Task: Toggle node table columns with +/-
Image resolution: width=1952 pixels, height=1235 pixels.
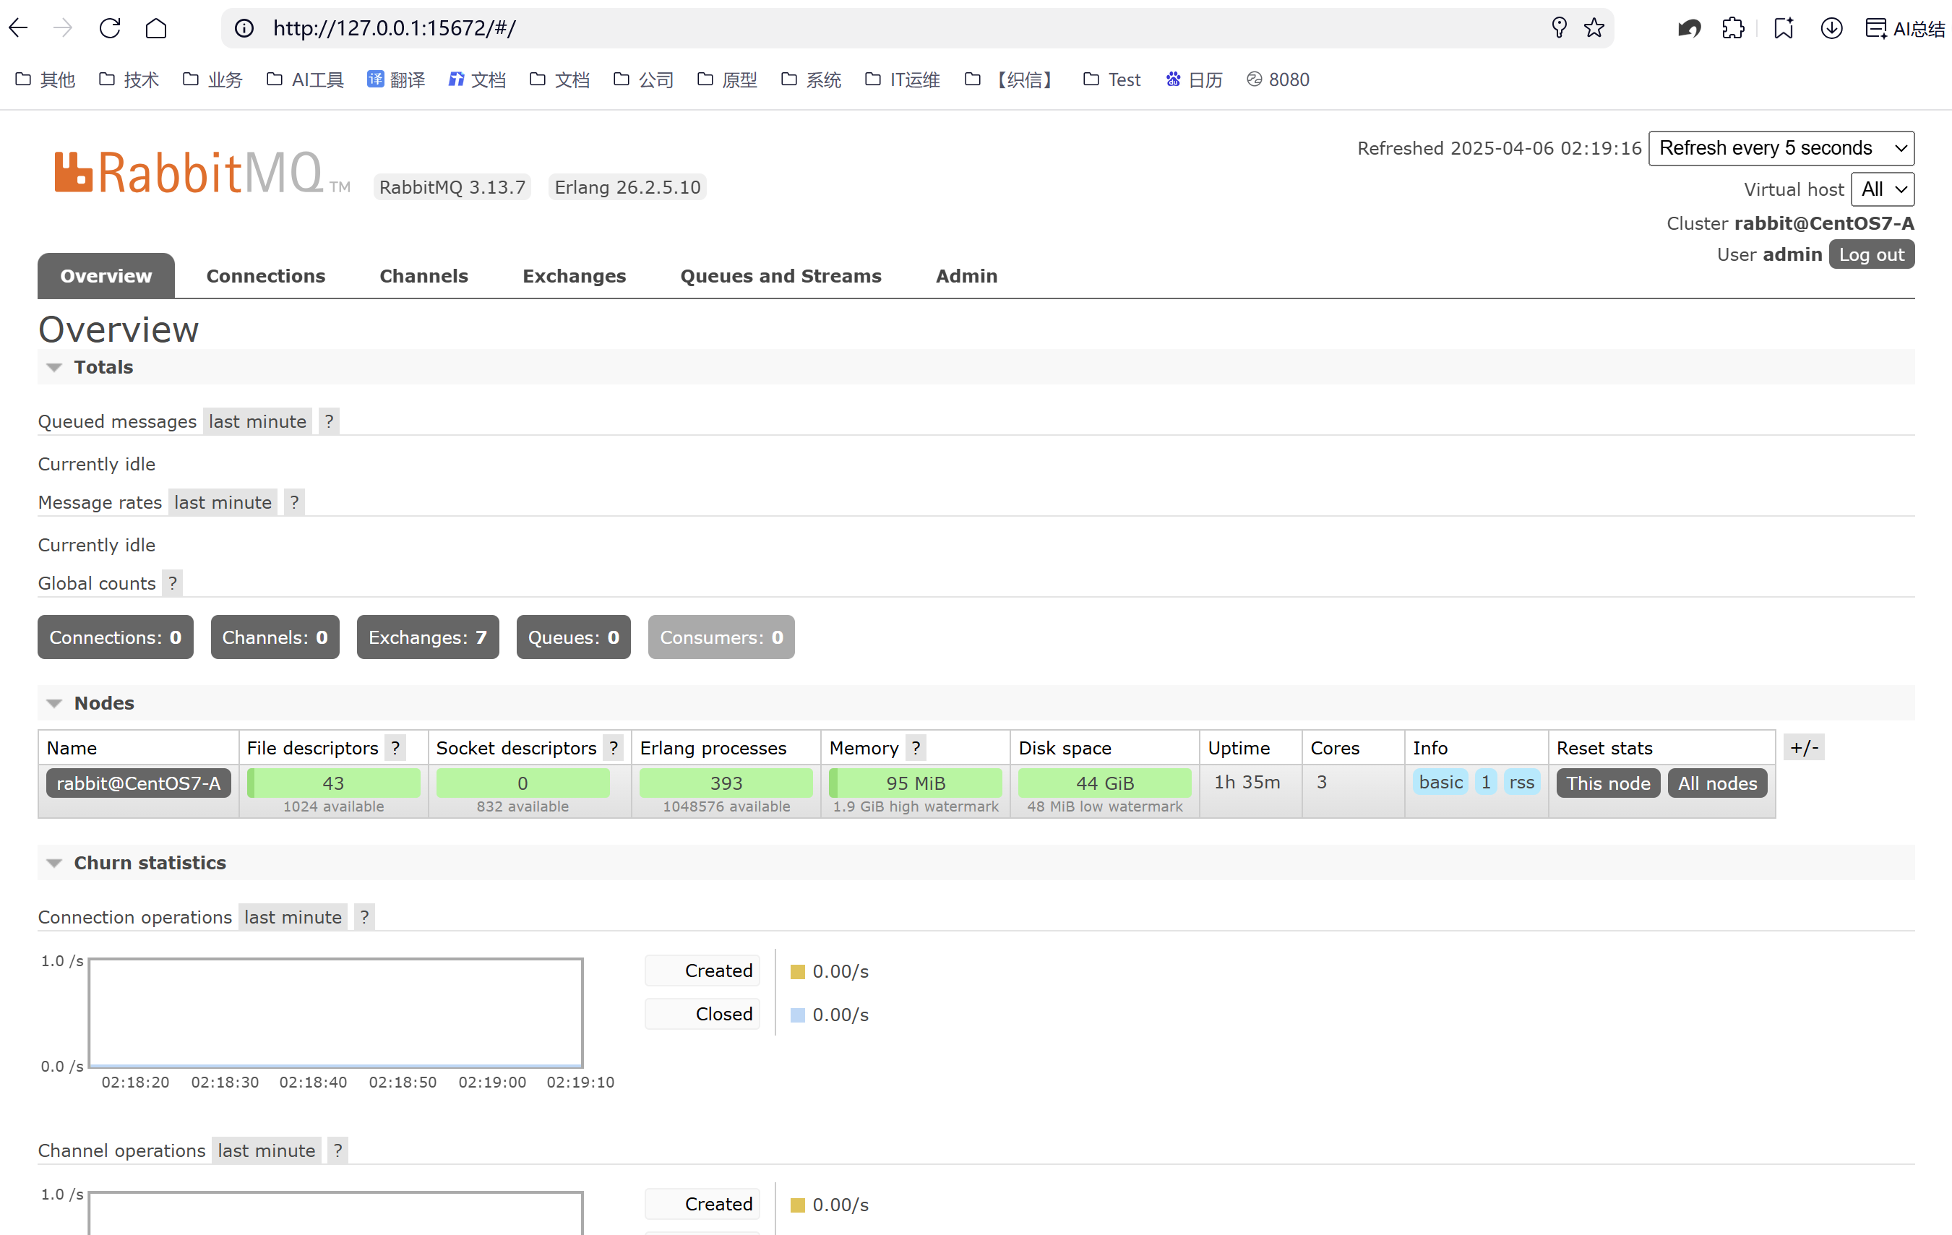Action: pos(1805,747)
